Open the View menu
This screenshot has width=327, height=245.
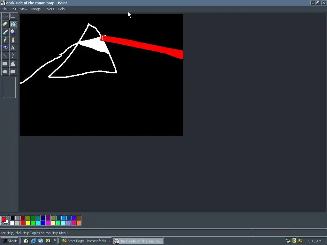[x=24, y=9]
